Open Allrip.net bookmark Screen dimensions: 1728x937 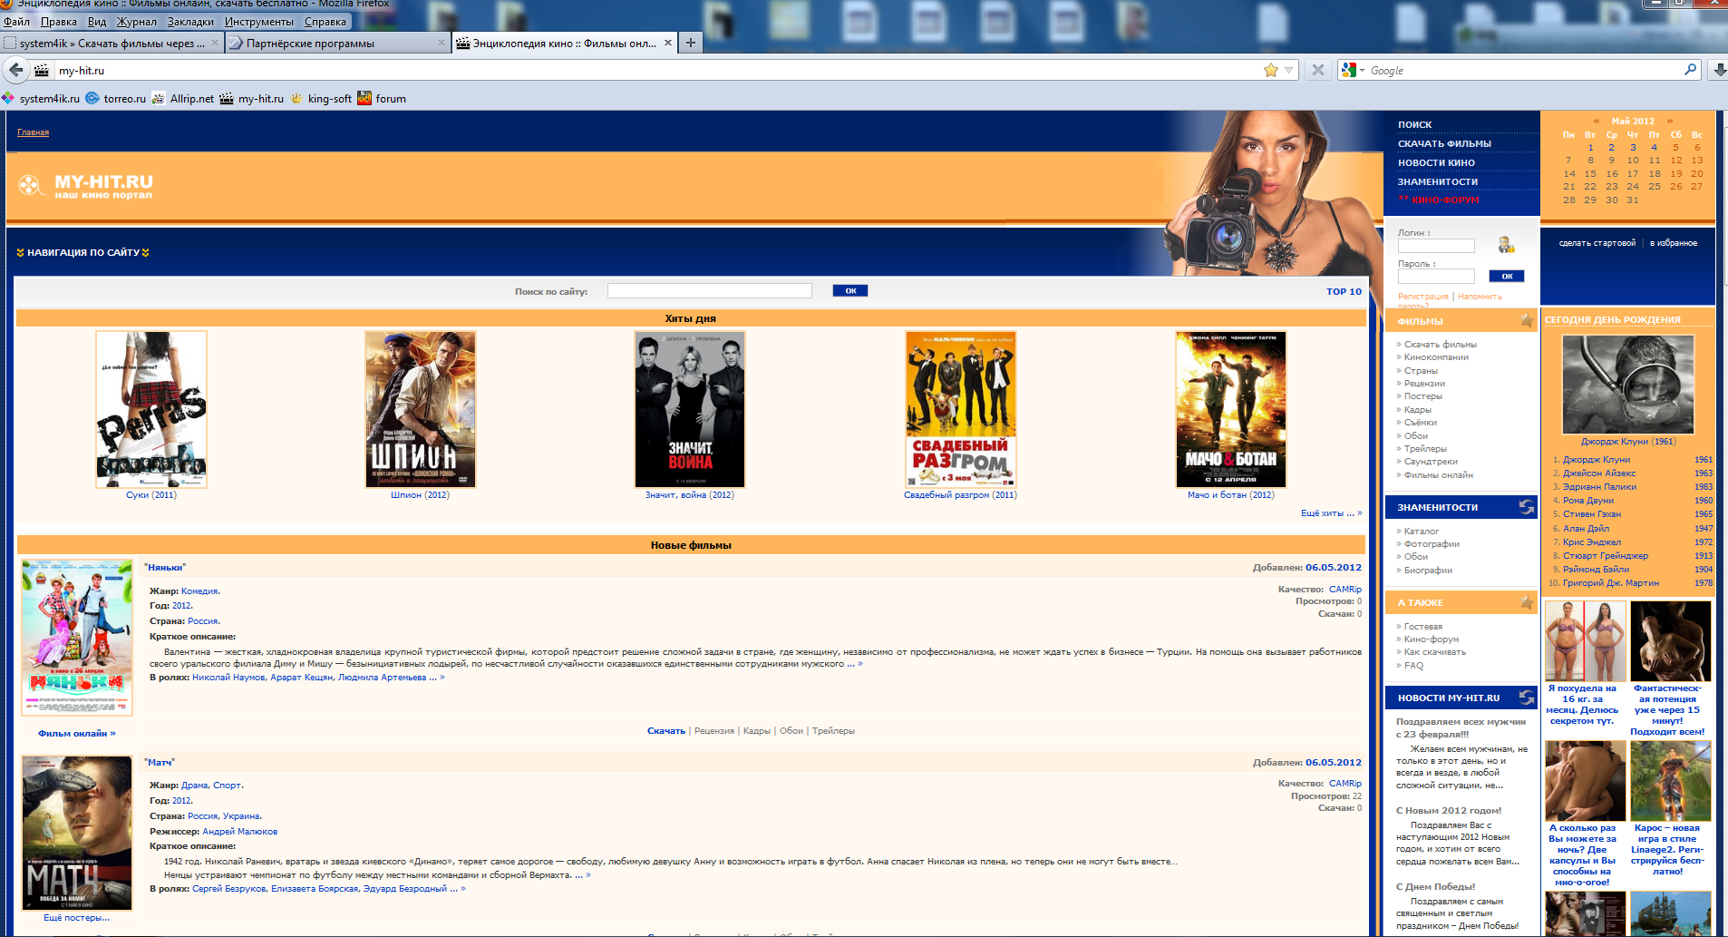click(x=183, y=99)
